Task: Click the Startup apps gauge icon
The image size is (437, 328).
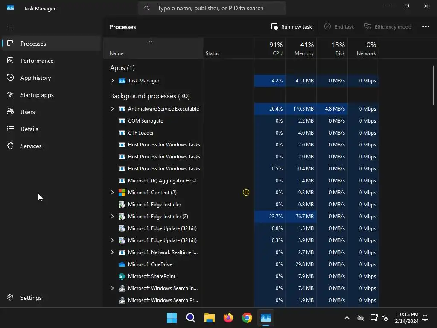Action: tap(10, 94)
